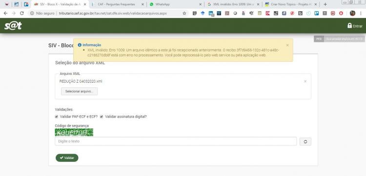This screenshot has height=176, width=366.
Task: Click the green Validar button
Action: pyautogui.click(x=67, y=158)
